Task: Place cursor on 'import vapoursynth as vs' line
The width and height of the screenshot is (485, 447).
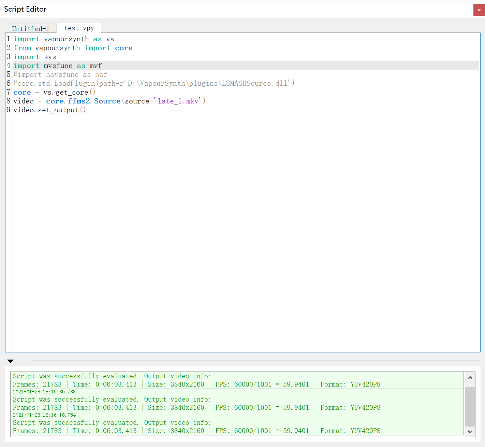Action: coord(64,39)
